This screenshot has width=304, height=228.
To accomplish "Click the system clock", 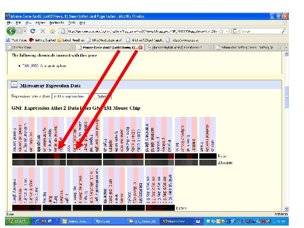I will tap(278, 221).
